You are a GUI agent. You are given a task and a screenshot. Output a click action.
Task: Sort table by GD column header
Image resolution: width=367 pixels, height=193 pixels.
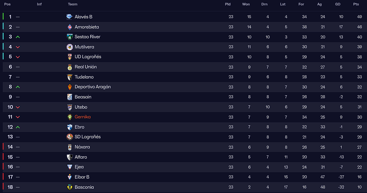[338, 4]
